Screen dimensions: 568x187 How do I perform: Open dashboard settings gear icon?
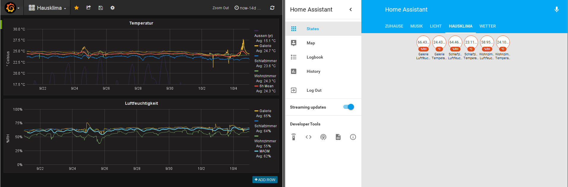pos(113,8)
